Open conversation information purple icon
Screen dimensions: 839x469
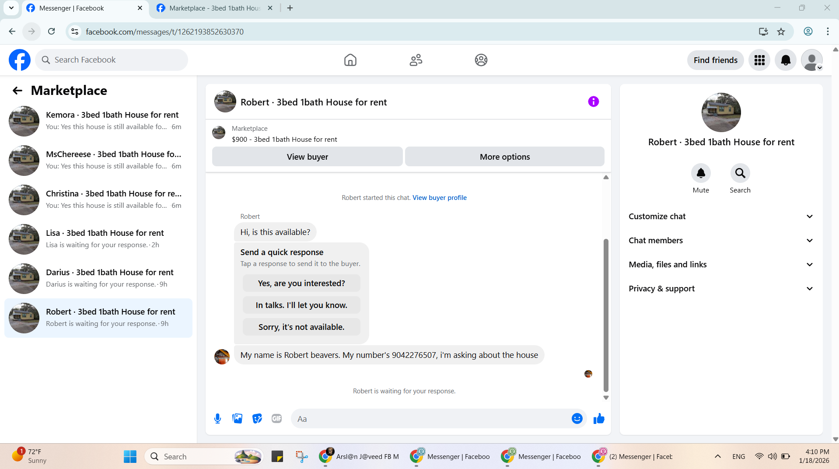(593, 101)
